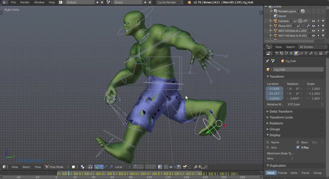Click the paste pose icon in viewport header

pos(200,167)
